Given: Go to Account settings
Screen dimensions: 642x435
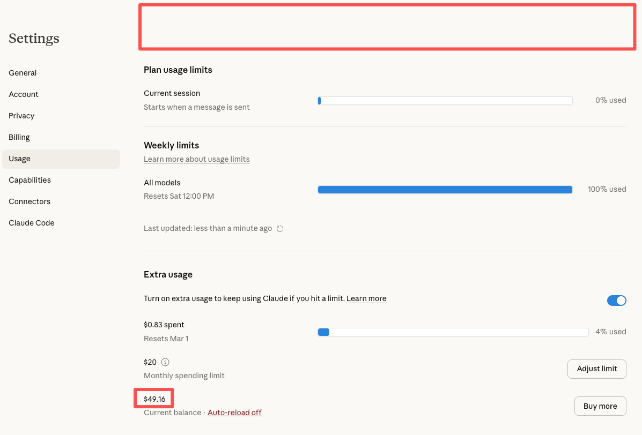Looking at the screenshot, I should (24, 94).
